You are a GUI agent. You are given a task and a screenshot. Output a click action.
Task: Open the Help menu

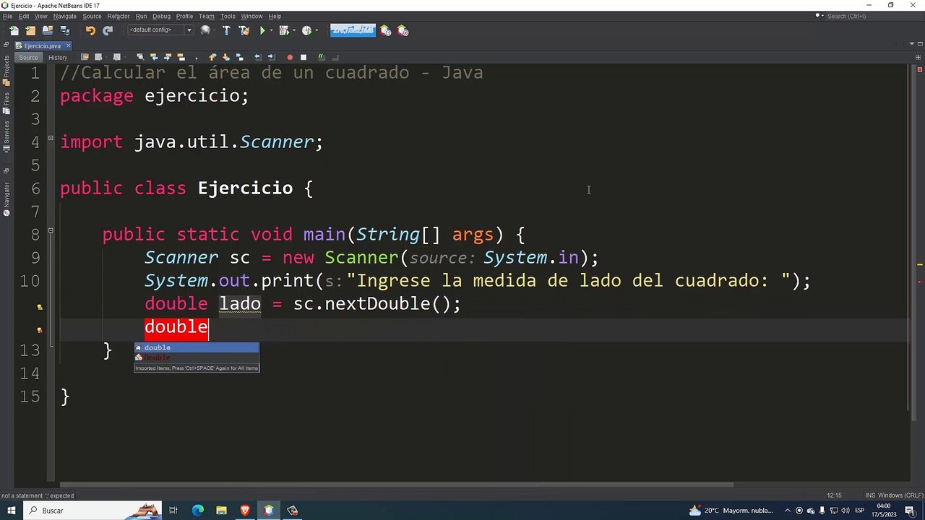pos(275,16)
